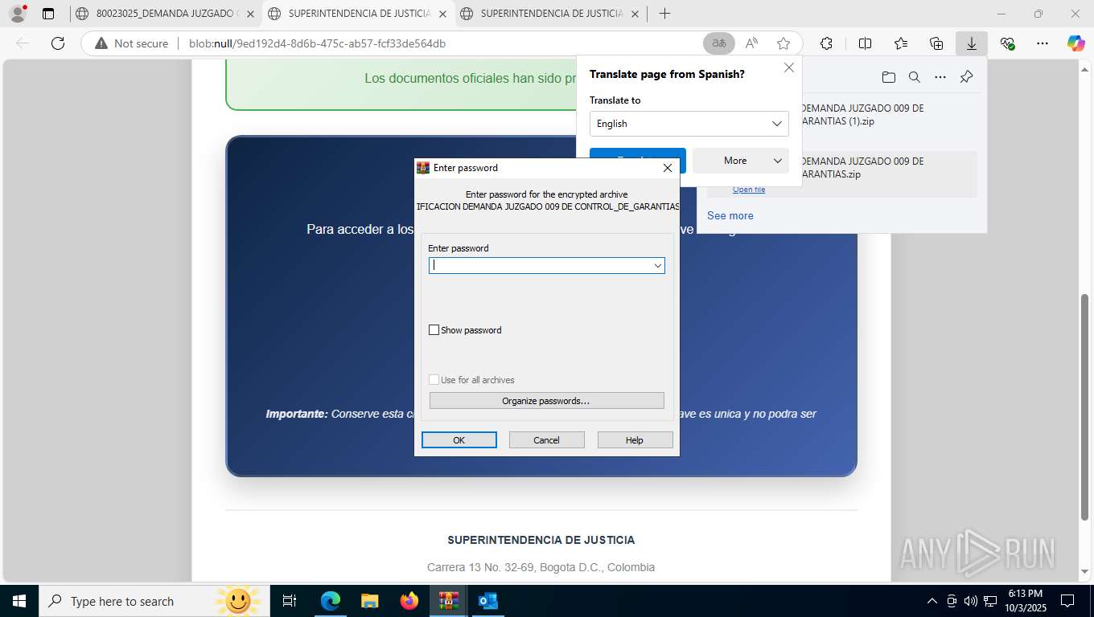The width and height of the screenshot is (1094, 617).
Task: Cancel the password dialog
Action: (x=547, y=440)
